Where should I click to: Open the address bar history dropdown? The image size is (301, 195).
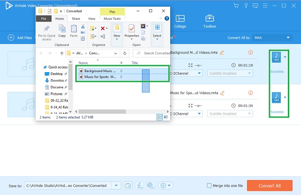coord(116,53)
